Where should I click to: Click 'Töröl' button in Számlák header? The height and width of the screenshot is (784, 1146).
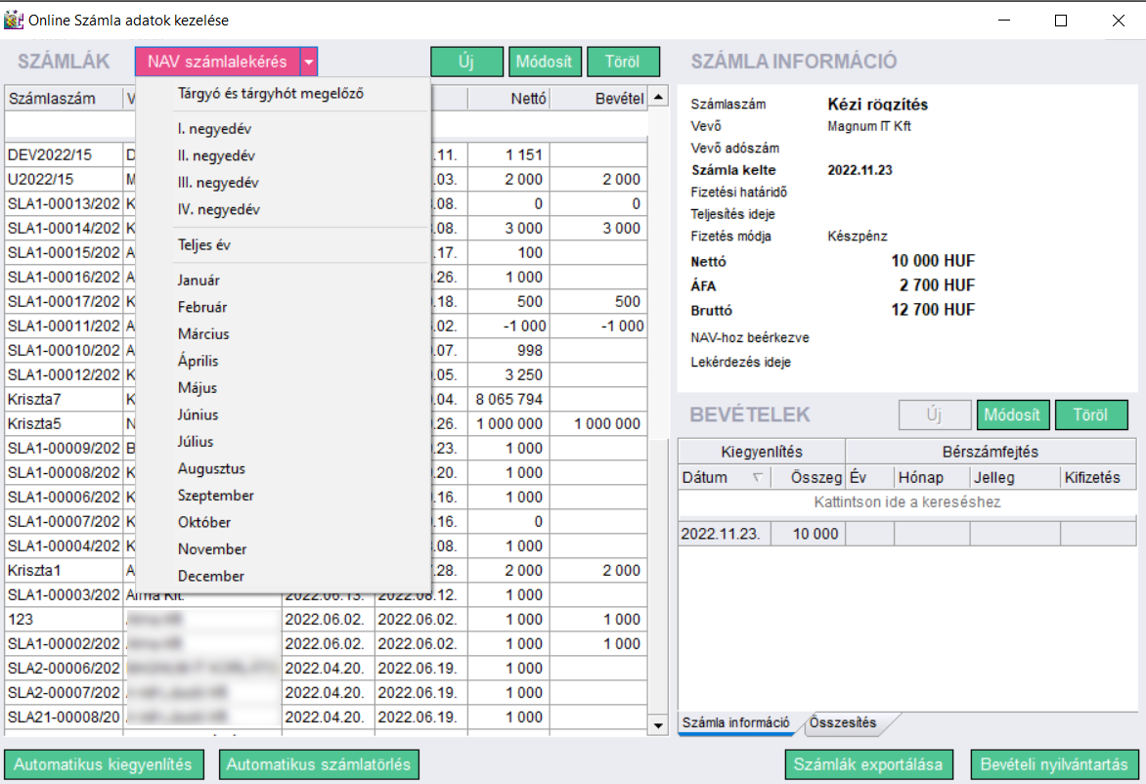623,62
